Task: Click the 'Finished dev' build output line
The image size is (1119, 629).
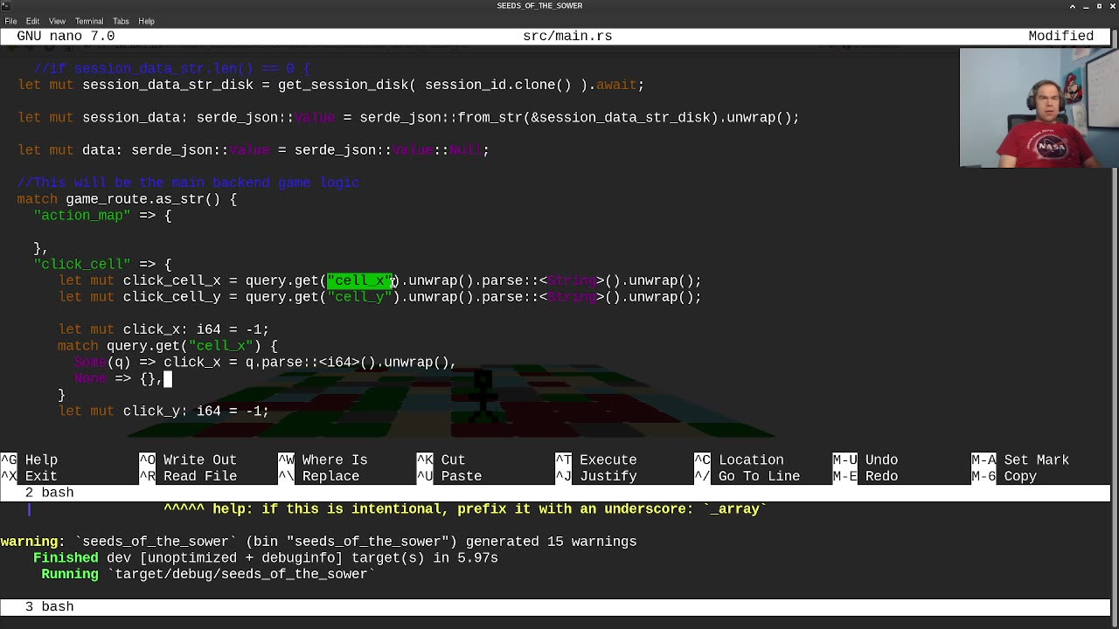Action: (266, 557)
